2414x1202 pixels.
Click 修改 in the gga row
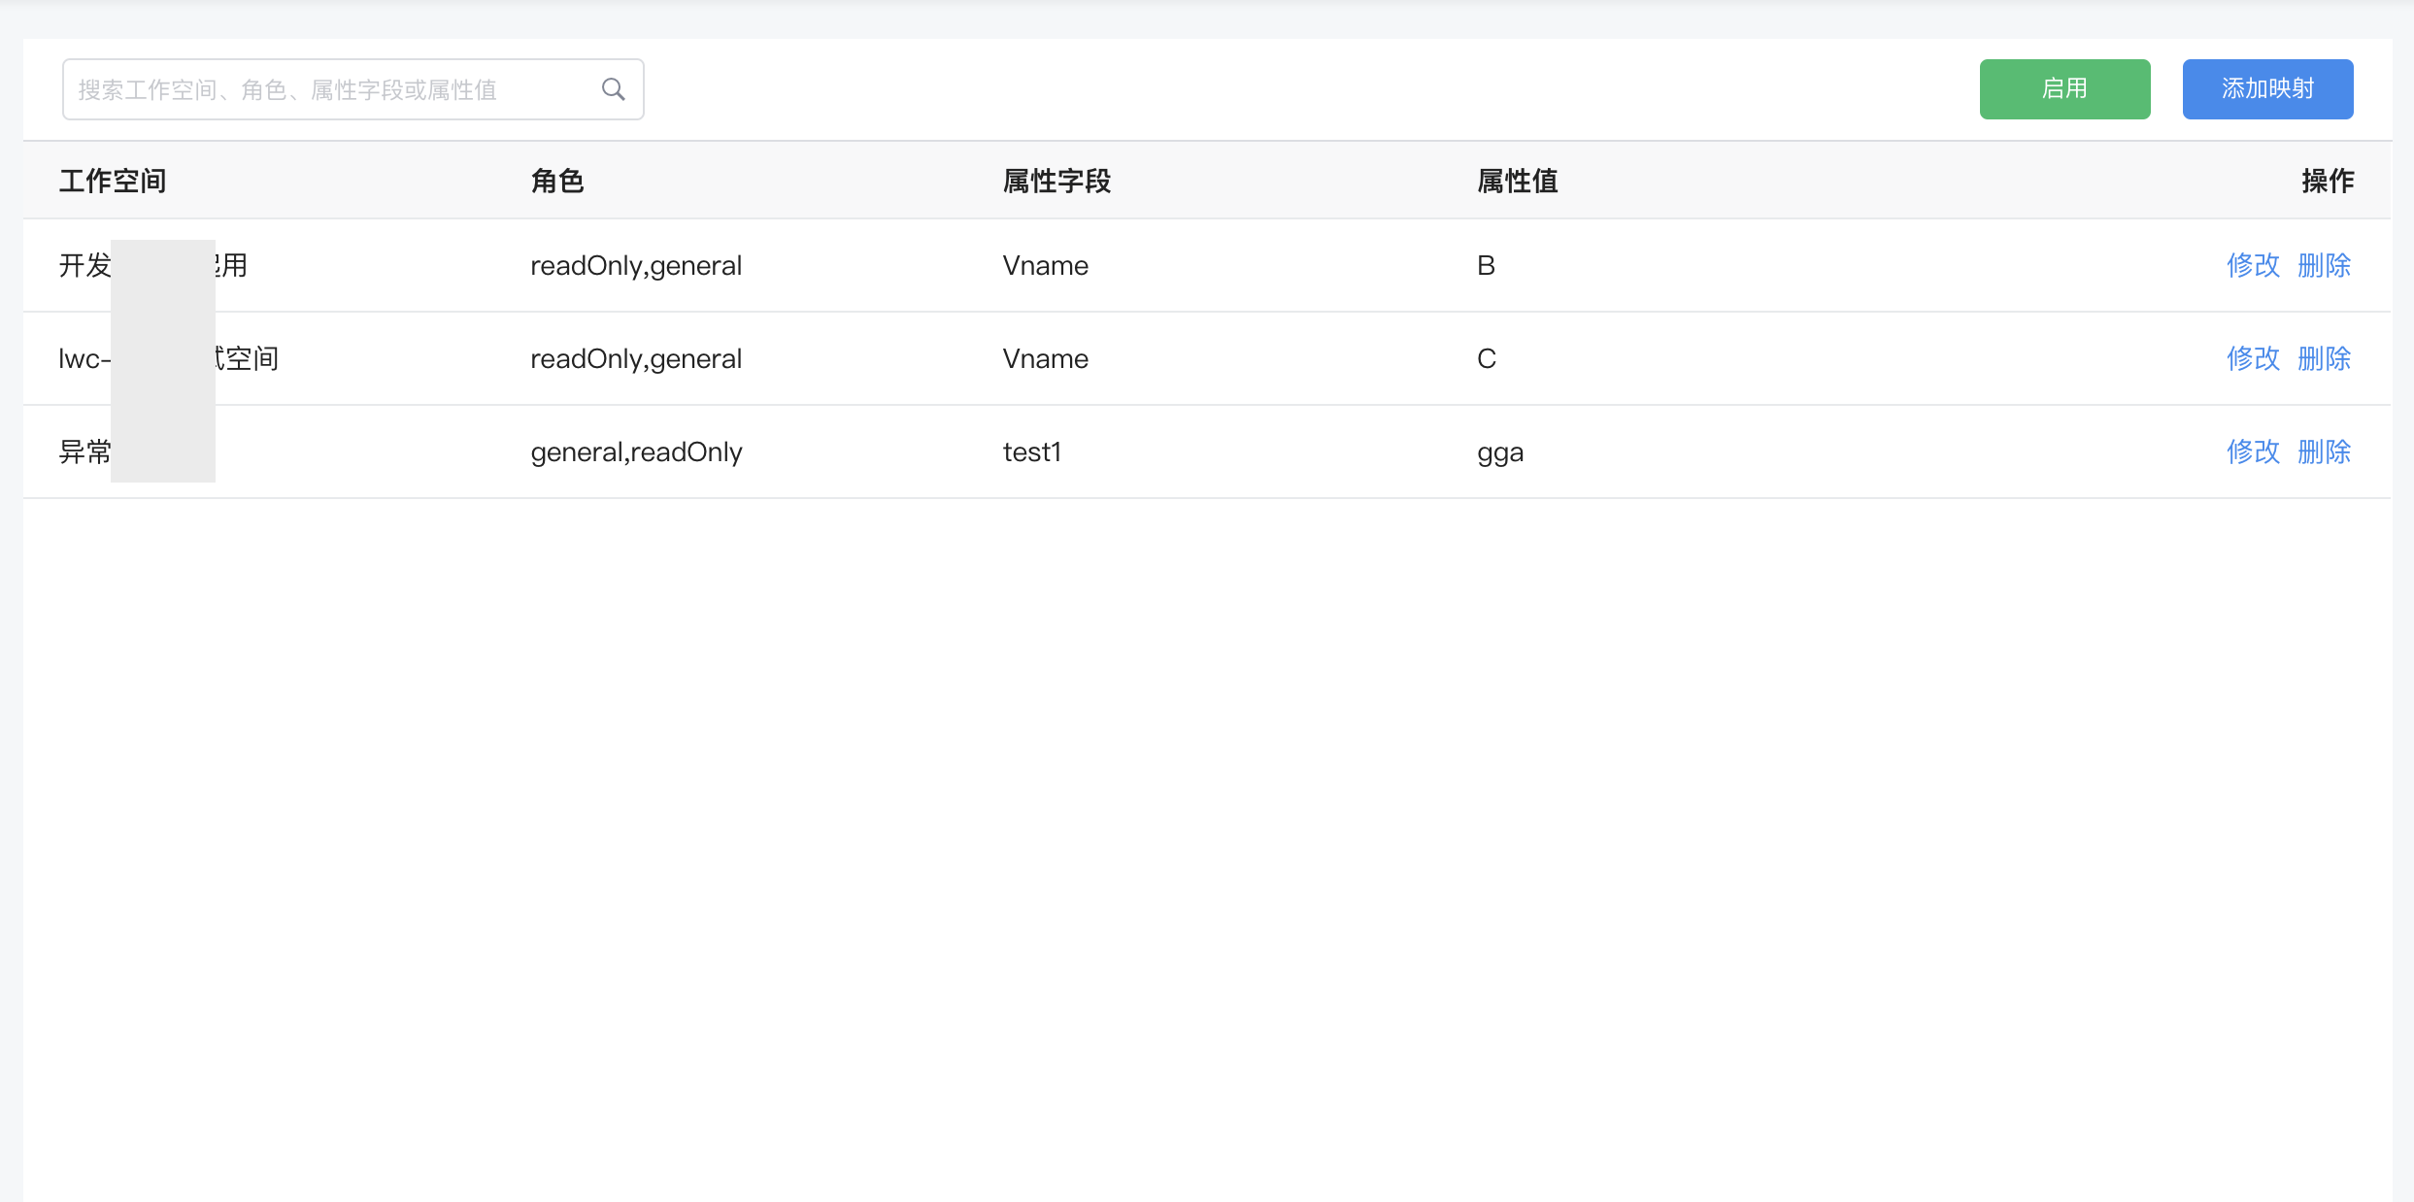2253,451
